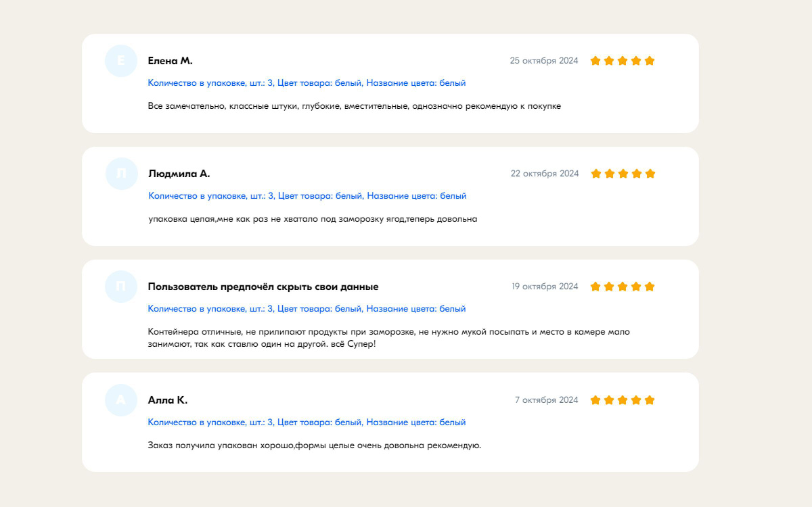
Task: Click star rating on Людмила А. review
Action: [623, 174]
